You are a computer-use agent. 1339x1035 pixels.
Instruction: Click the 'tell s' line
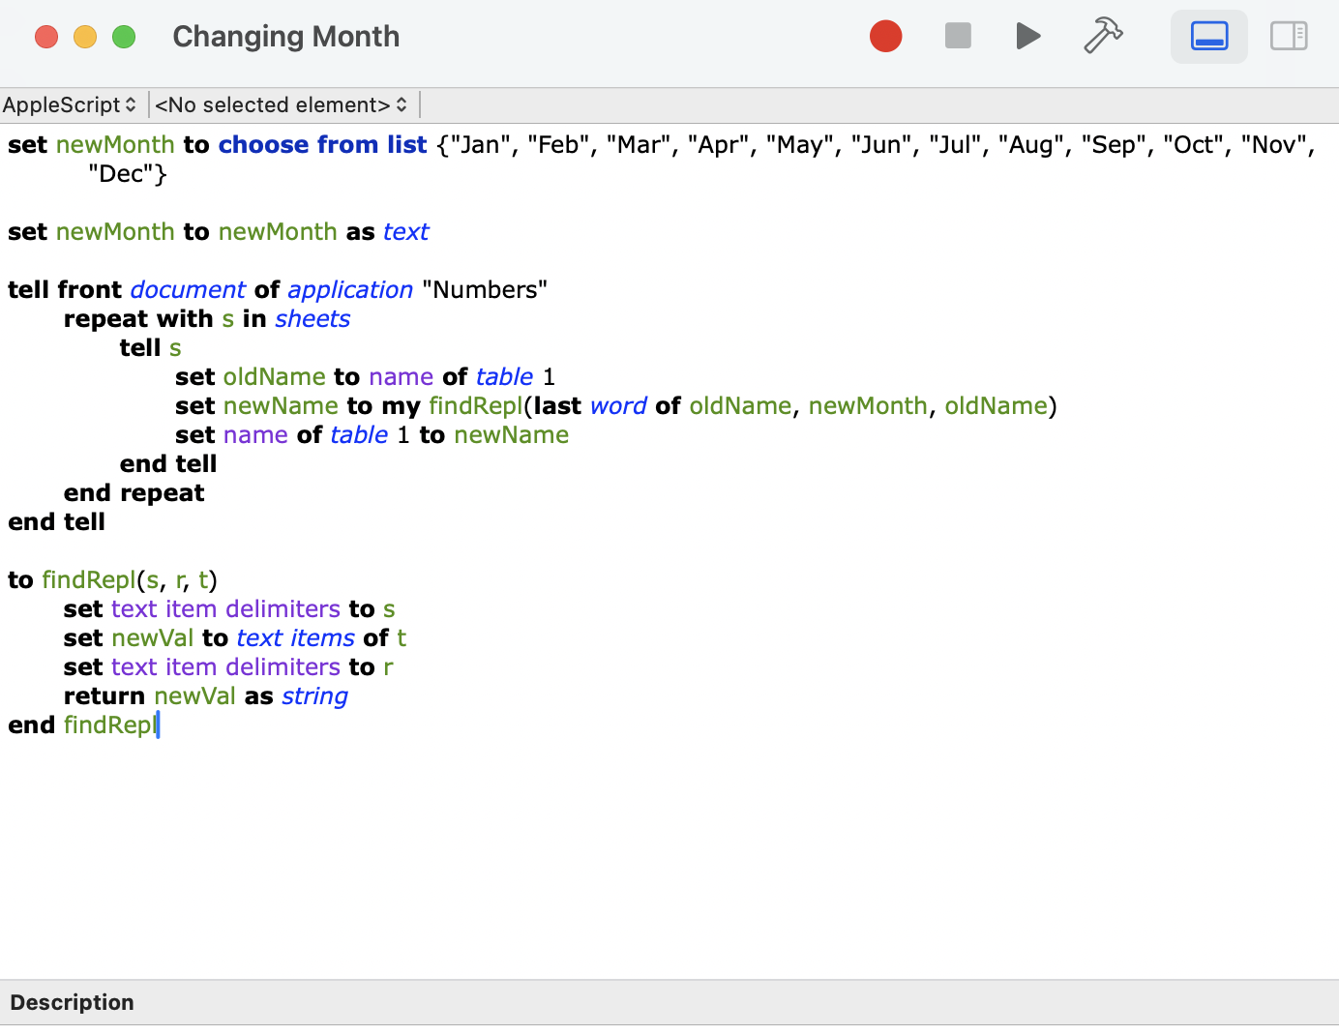tap(151, 348)
